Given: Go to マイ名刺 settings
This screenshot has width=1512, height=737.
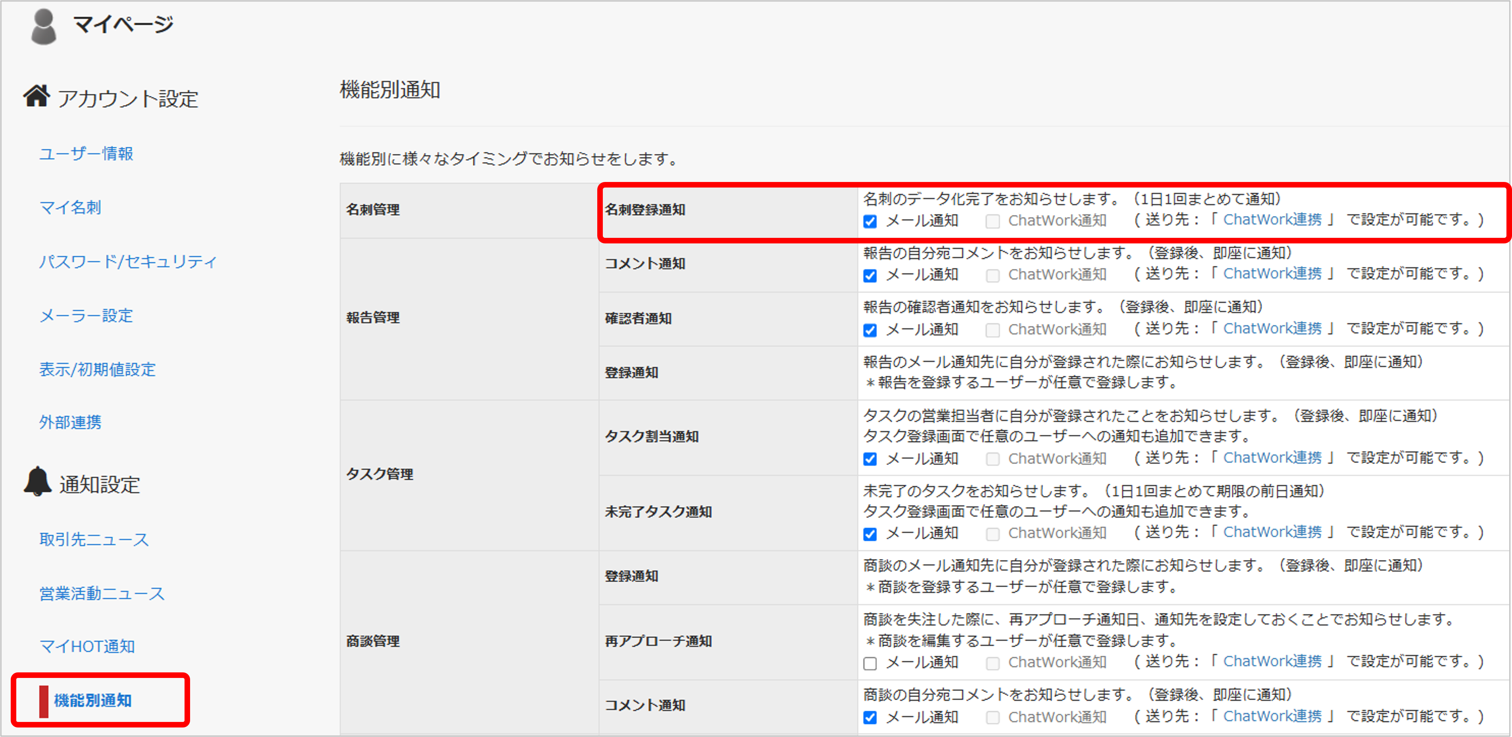Looking at the screenshot, I should click(x=70, y=208).
